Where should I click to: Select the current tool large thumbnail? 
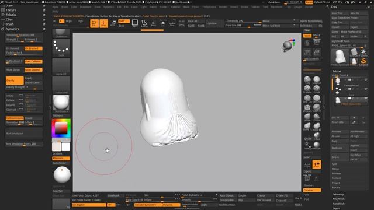[340, 57]
